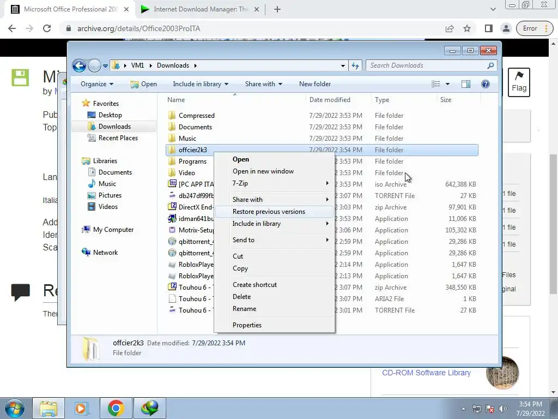Refresh the Downloads folder address bar

[x=355, y=65]
